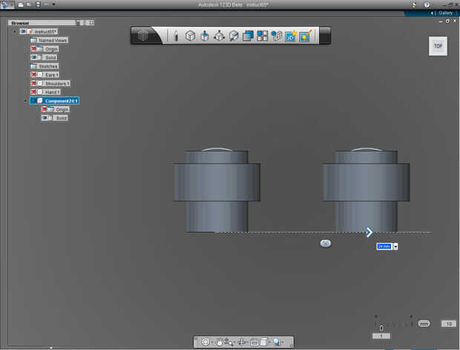Click the Look At tool
Viewport: 460px width, 350px height.
tap(243, 342)
